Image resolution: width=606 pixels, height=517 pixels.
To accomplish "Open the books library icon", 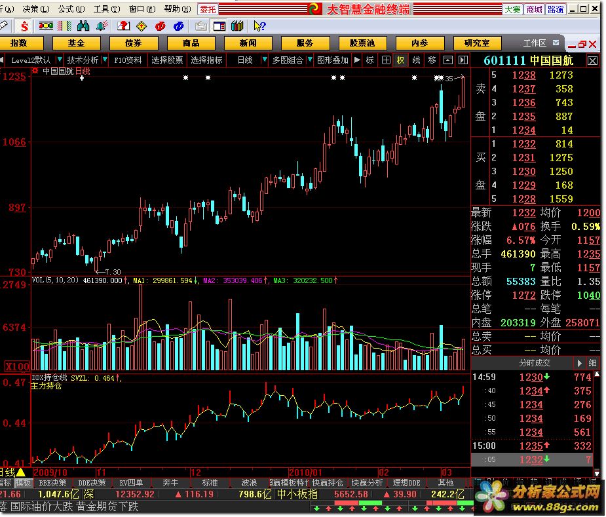I will click(x=237, y=26).
